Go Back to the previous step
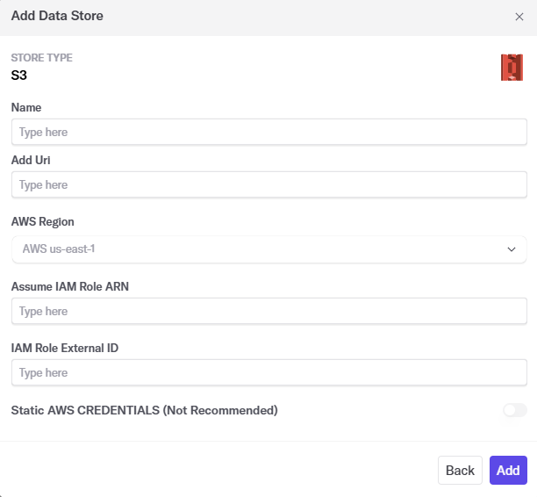The width and height of the screenshot is (537, 497). (460, 471)
